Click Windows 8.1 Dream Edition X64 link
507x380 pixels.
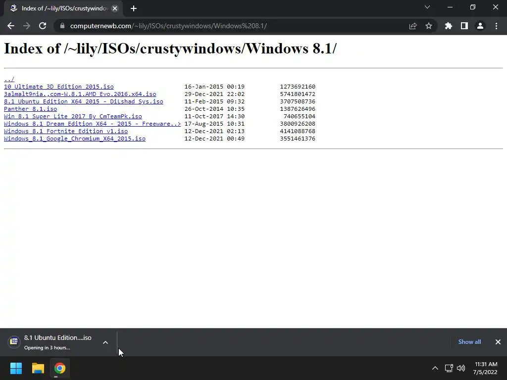click(92, 124)
